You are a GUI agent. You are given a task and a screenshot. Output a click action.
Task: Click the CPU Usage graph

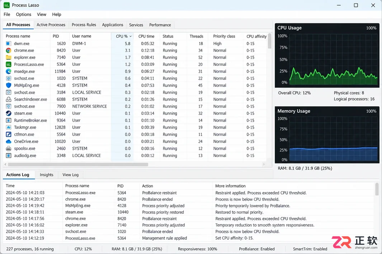click(333, 59)
